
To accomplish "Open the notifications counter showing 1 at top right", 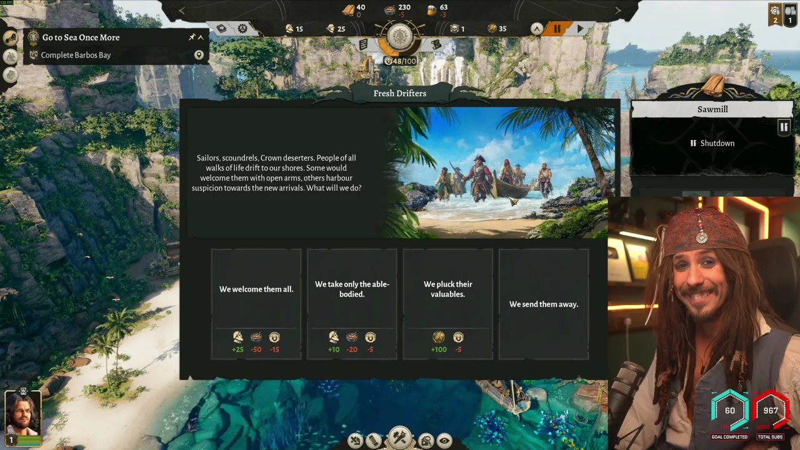I will pyautogui.click(x=790, y=14).
